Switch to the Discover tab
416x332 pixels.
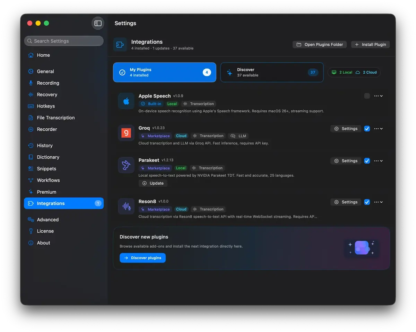click(x=272, y=72)
